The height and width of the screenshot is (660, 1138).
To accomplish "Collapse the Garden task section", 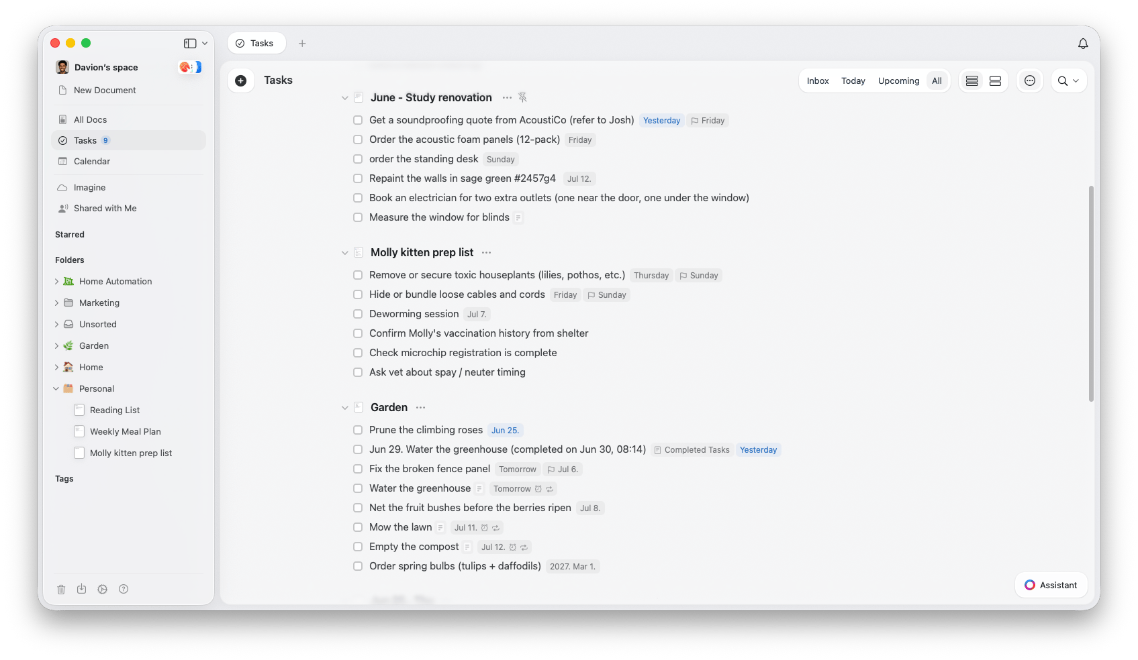I will (x=345, y=408).
